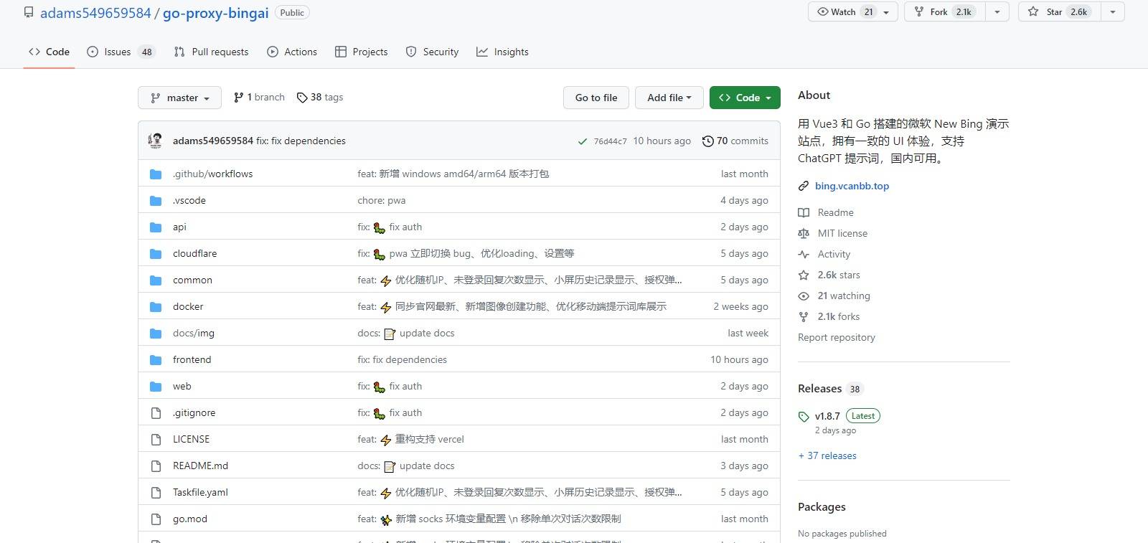Click the star icon beside 2.6k stars
The height and width of the screenshot is (543, 1148).
pyautogui.click(x=804, y=275)
